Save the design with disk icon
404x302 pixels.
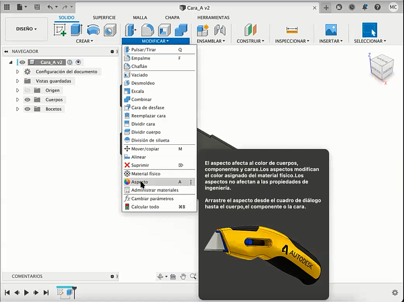click(37, 7)
